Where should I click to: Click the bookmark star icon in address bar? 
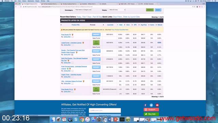pyautogui.click(x=194, y=7)
